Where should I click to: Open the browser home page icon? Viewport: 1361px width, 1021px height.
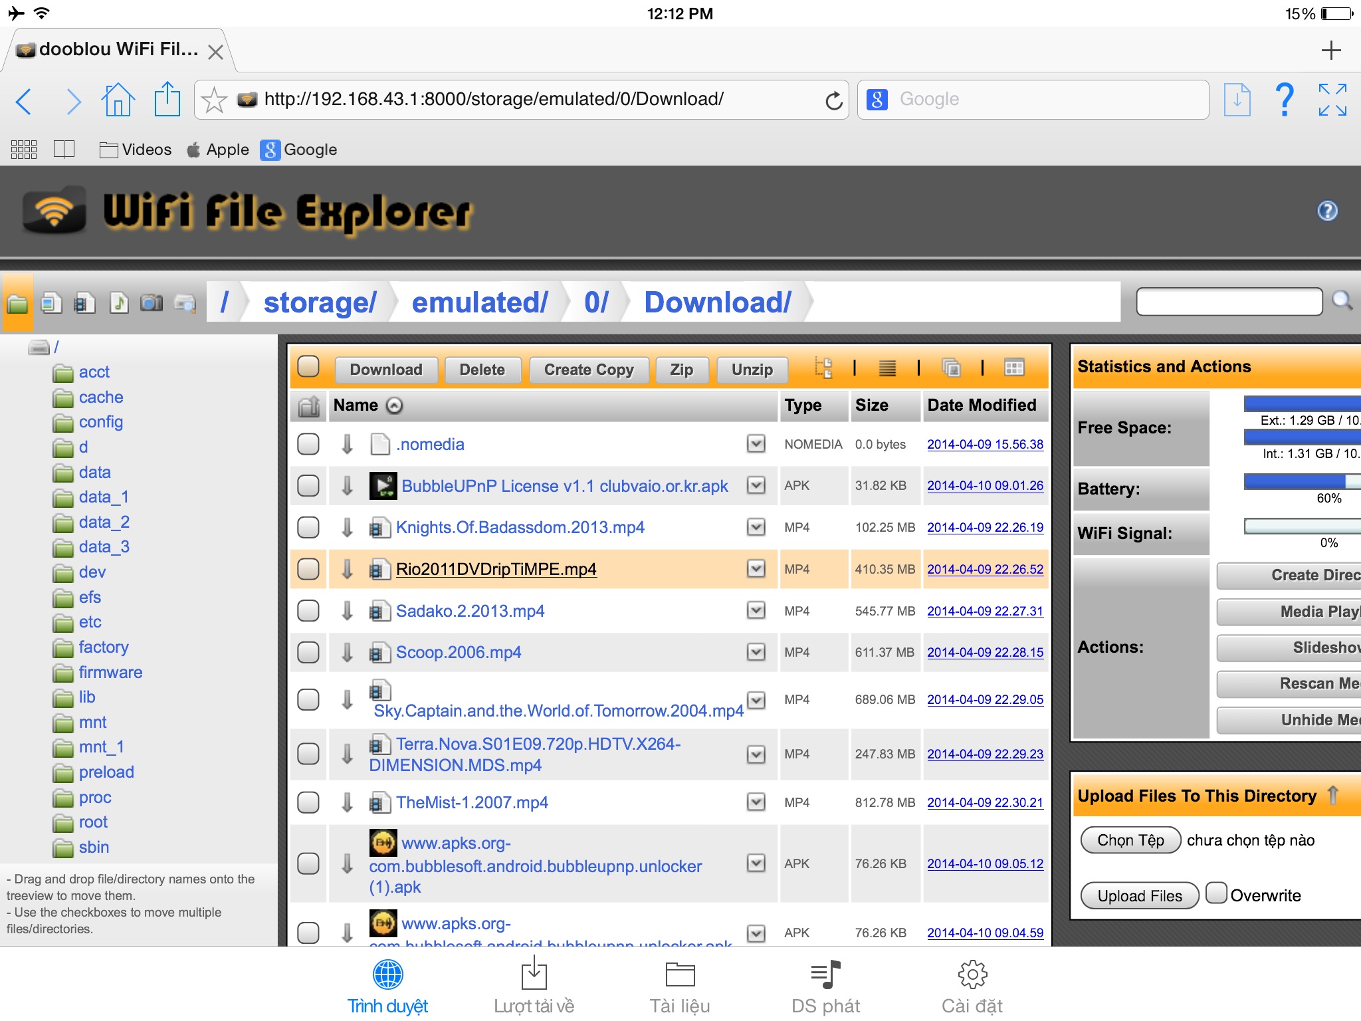118,100
